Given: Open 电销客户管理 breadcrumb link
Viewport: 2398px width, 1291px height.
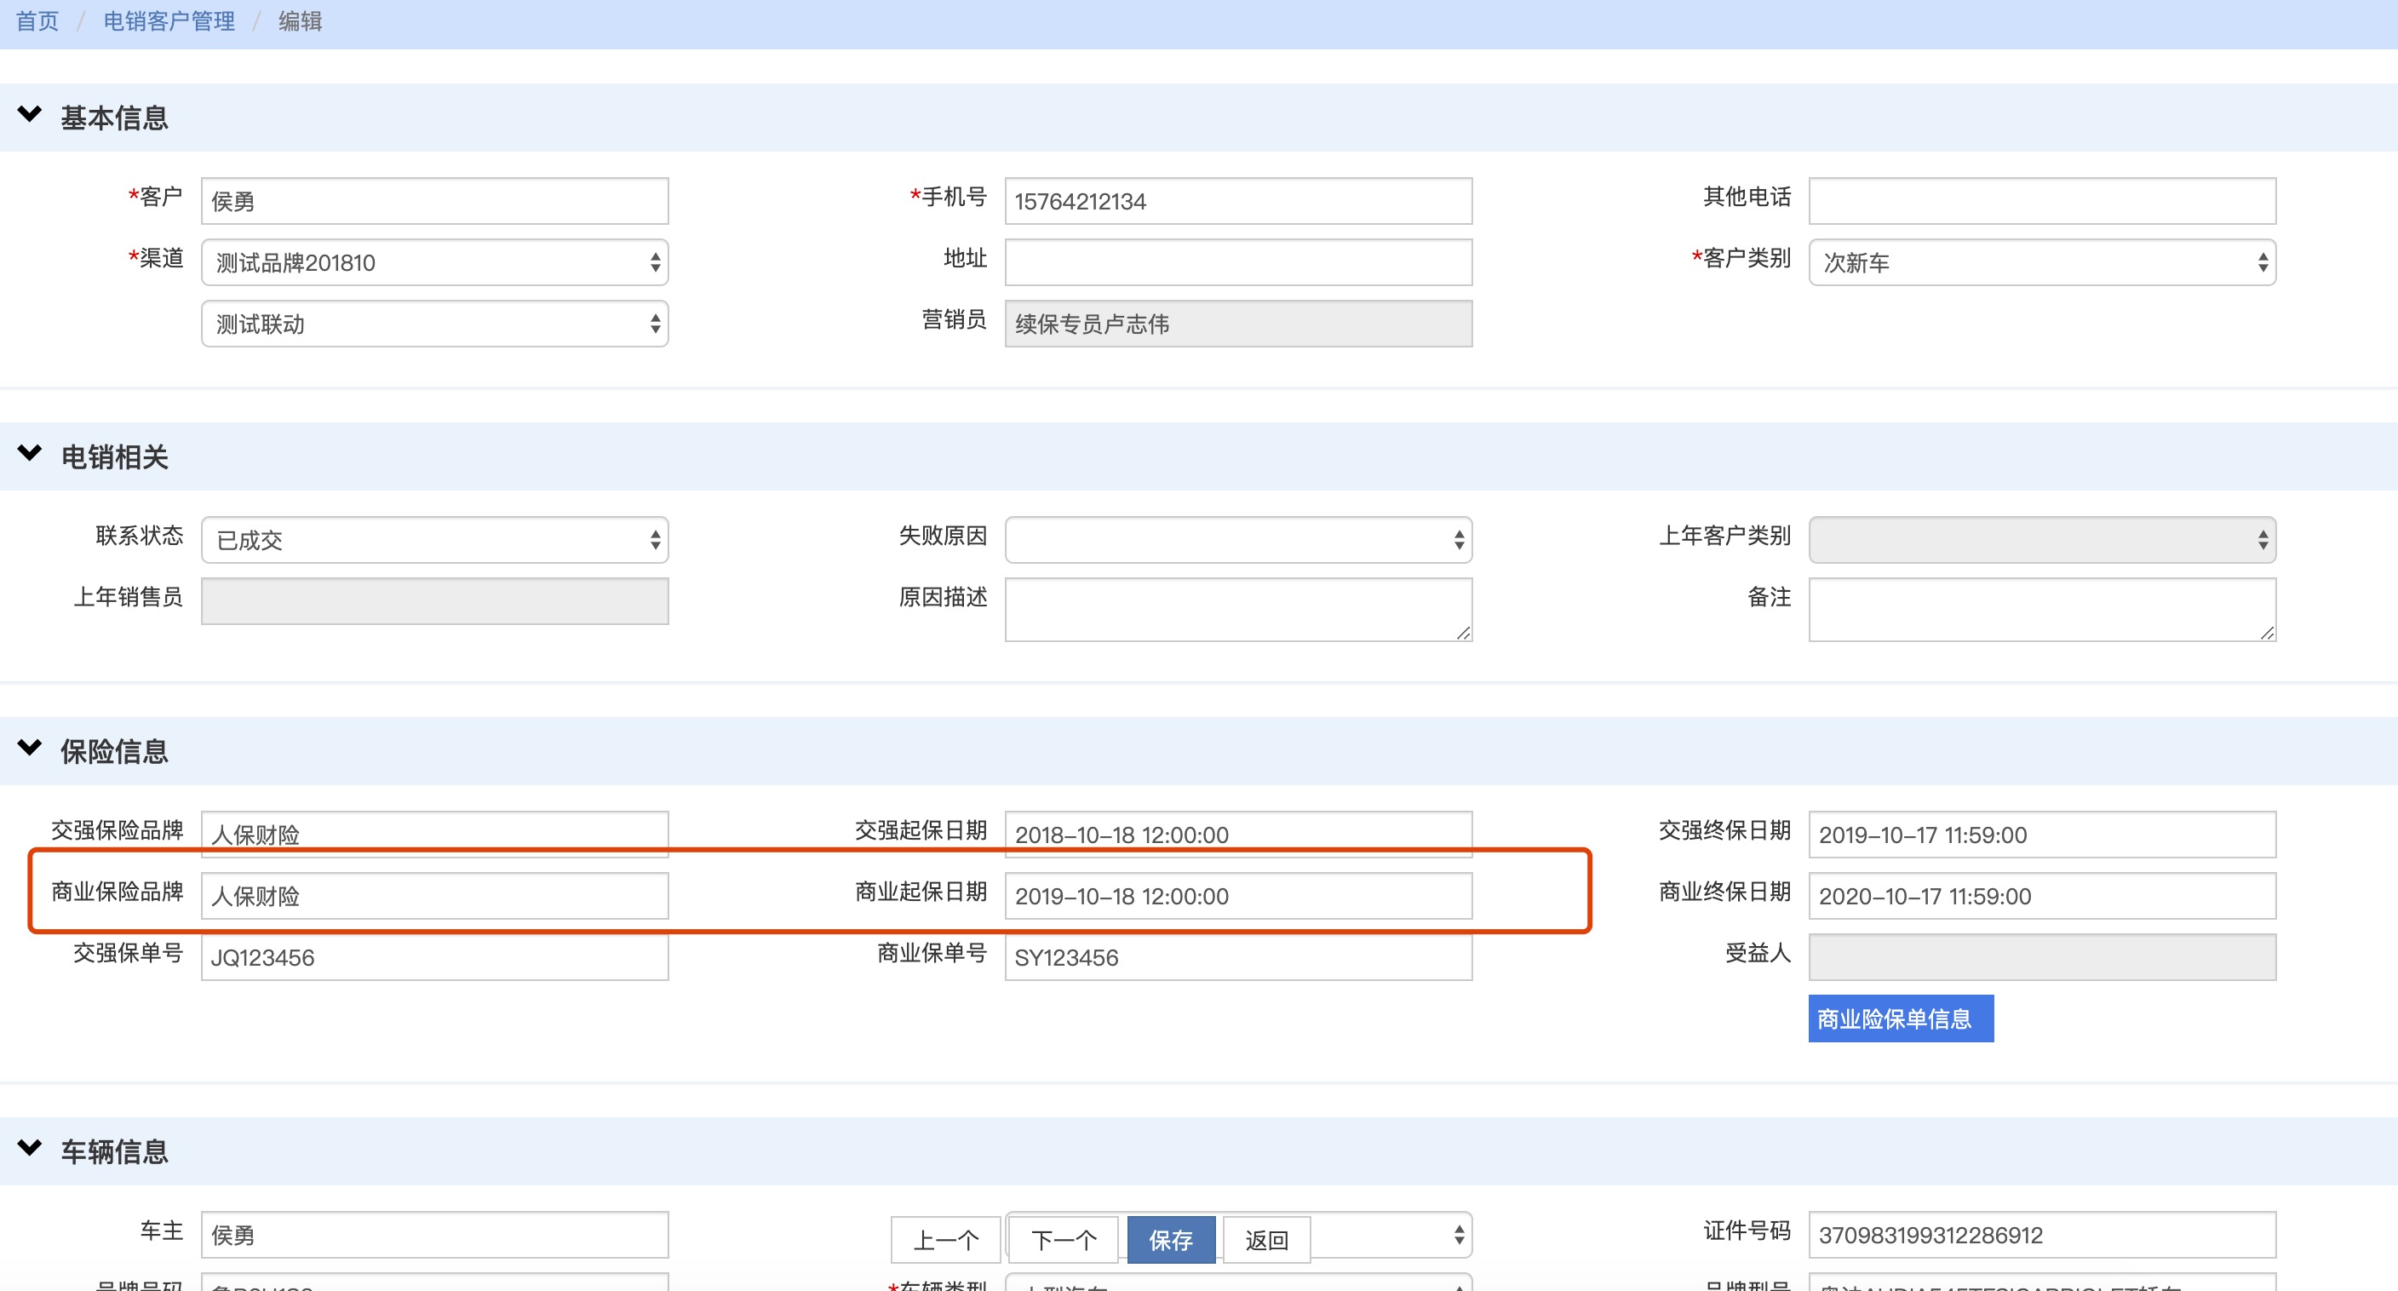Looking at the screenshot, I should pyautogui.click(x=169, y=21).
